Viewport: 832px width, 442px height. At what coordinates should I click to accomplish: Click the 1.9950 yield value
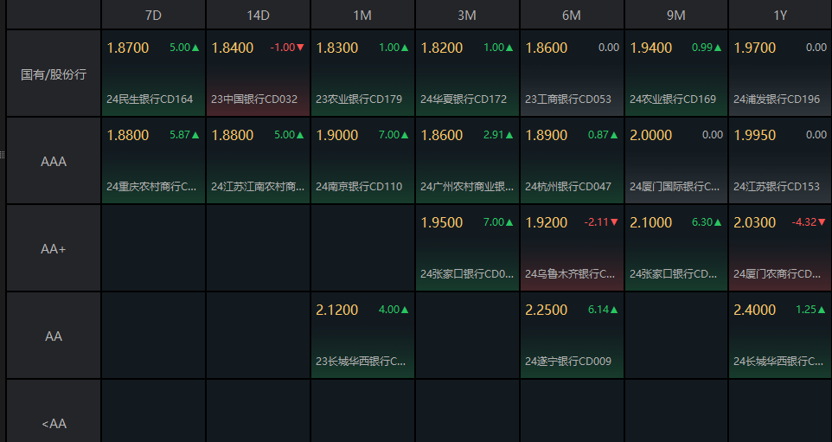[754, 135]
